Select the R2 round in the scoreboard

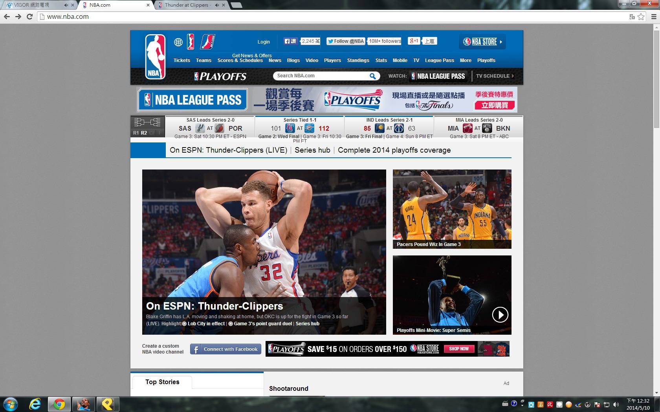(x=144, y=133)
